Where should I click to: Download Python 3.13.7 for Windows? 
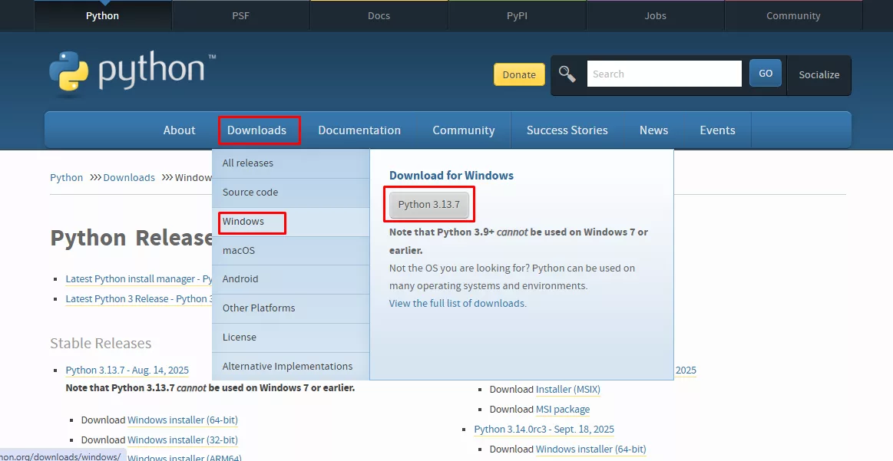pyautogui.click(x=428, y=205)
